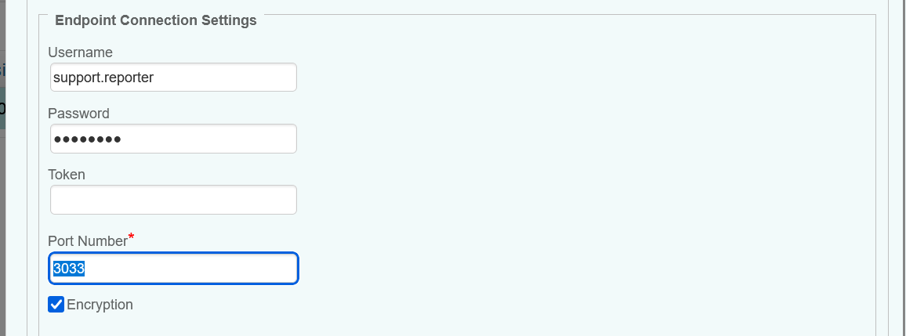This screenshot has width=906, height=336.
Task: Click the Port Number input box
Action: (188, 269)
